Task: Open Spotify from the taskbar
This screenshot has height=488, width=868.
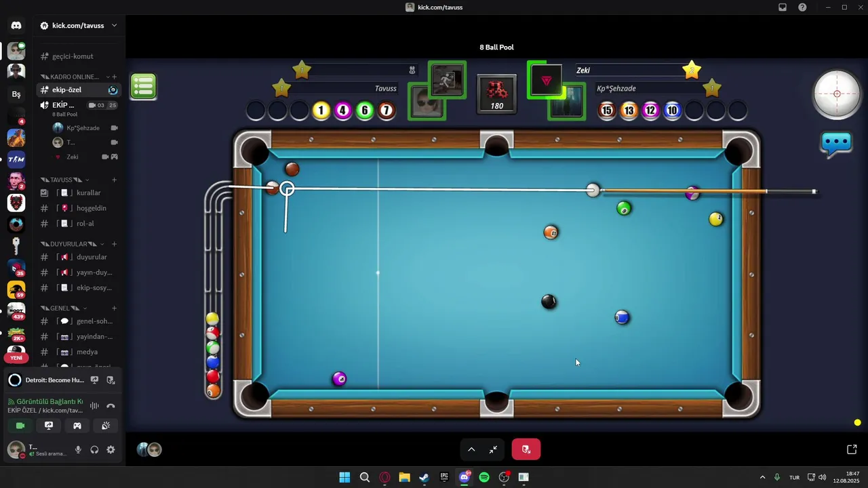Action: (x=484, y=477)
